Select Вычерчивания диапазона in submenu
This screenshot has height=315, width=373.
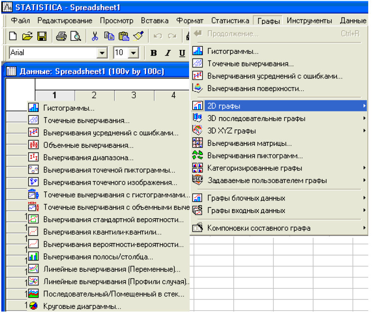point(108,157)
